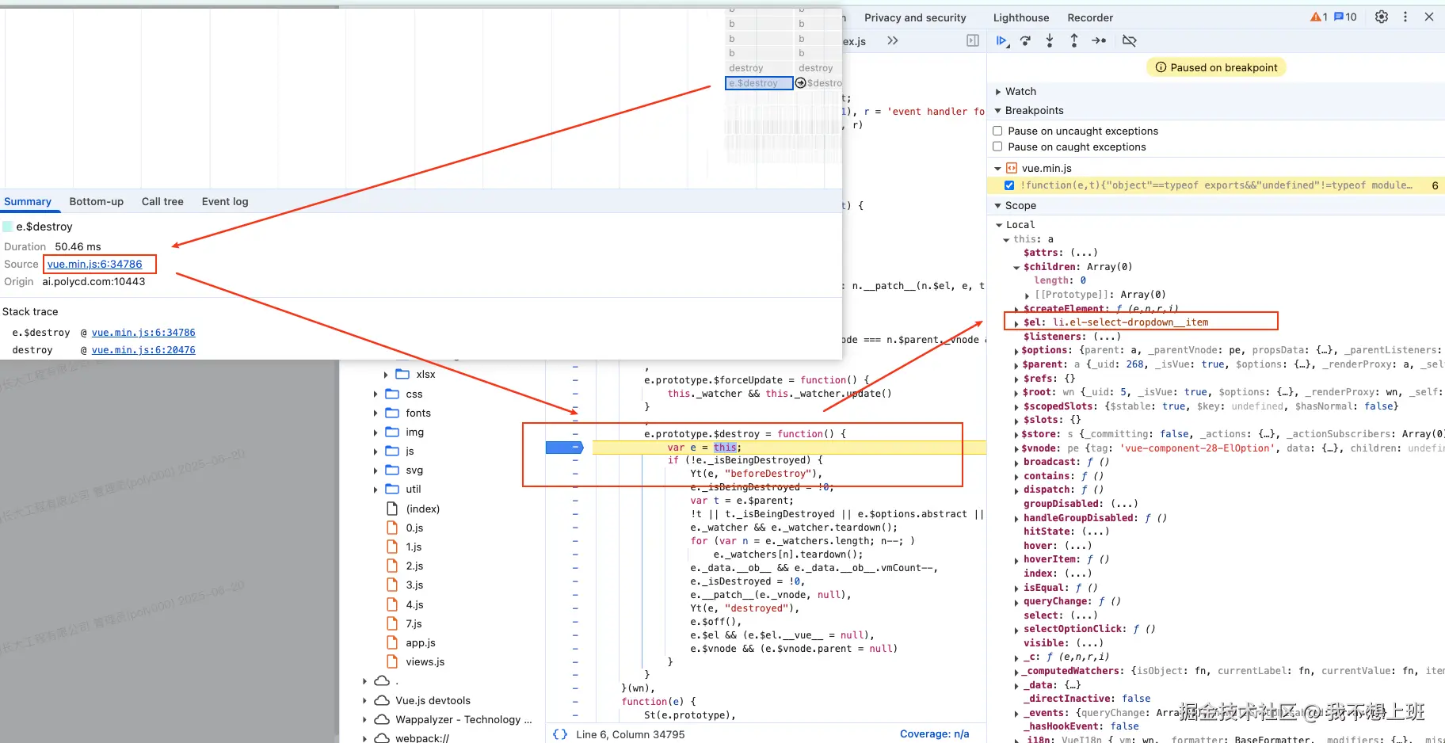Screen dimensions: 1445x743
Task: Click the fonts folder icon
Action: coord(392,413)
